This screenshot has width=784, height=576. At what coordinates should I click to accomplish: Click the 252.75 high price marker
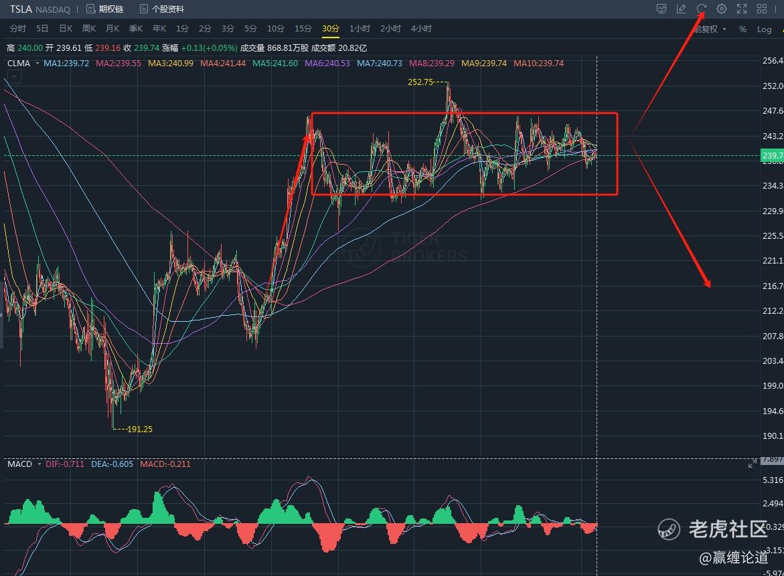pyautogui.click(x=420, y=82)
